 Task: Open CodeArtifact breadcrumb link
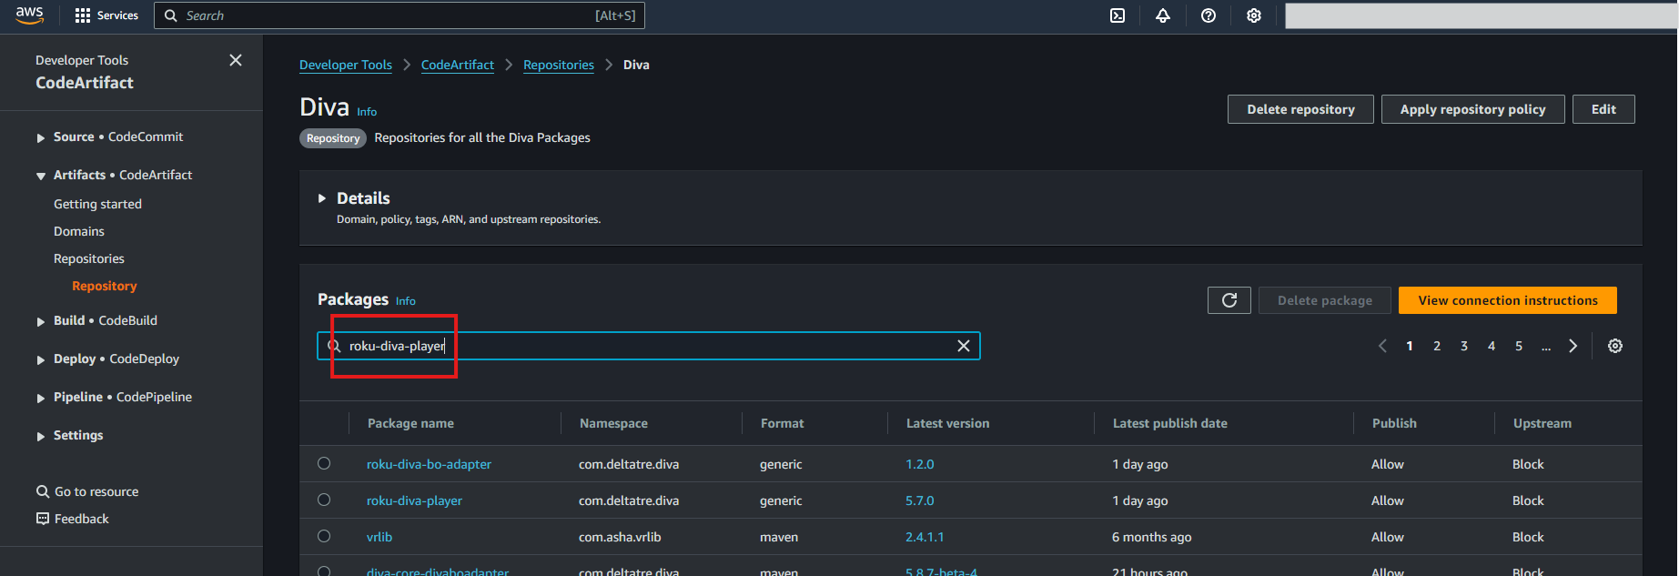pos(458,65)
